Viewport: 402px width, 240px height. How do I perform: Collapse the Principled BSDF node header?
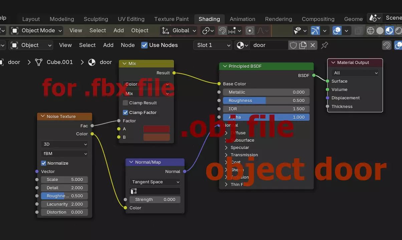(225, 66)
